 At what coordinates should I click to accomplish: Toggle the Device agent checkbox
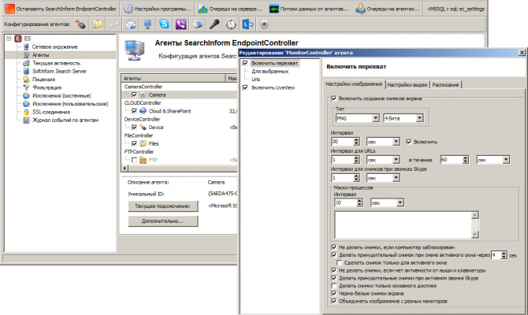[134, 128]
